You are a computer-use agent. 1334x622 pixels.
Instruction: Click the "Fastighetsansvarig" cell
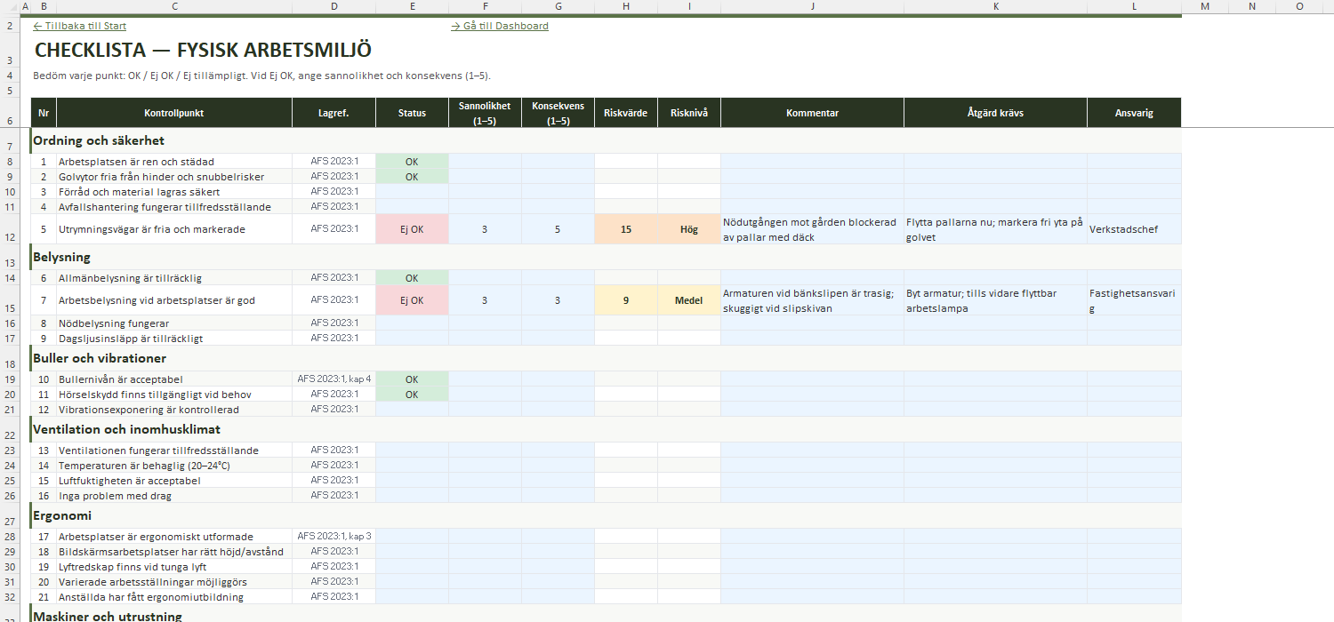1134,300
